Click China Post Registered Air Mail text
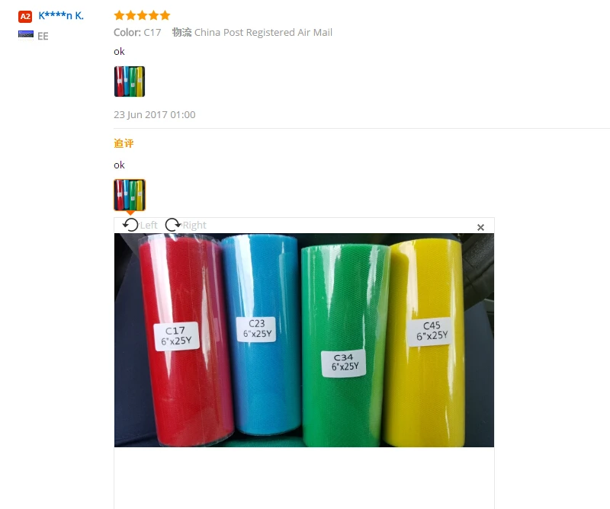The height and width of the screenshot is (509, 610). 263,32
